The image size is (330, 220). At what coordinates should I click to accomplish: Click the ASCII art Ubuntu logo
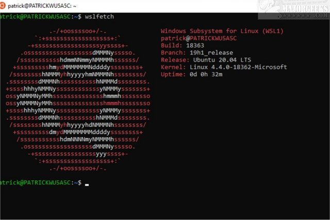pyautogui.click(x=78, y=99)
